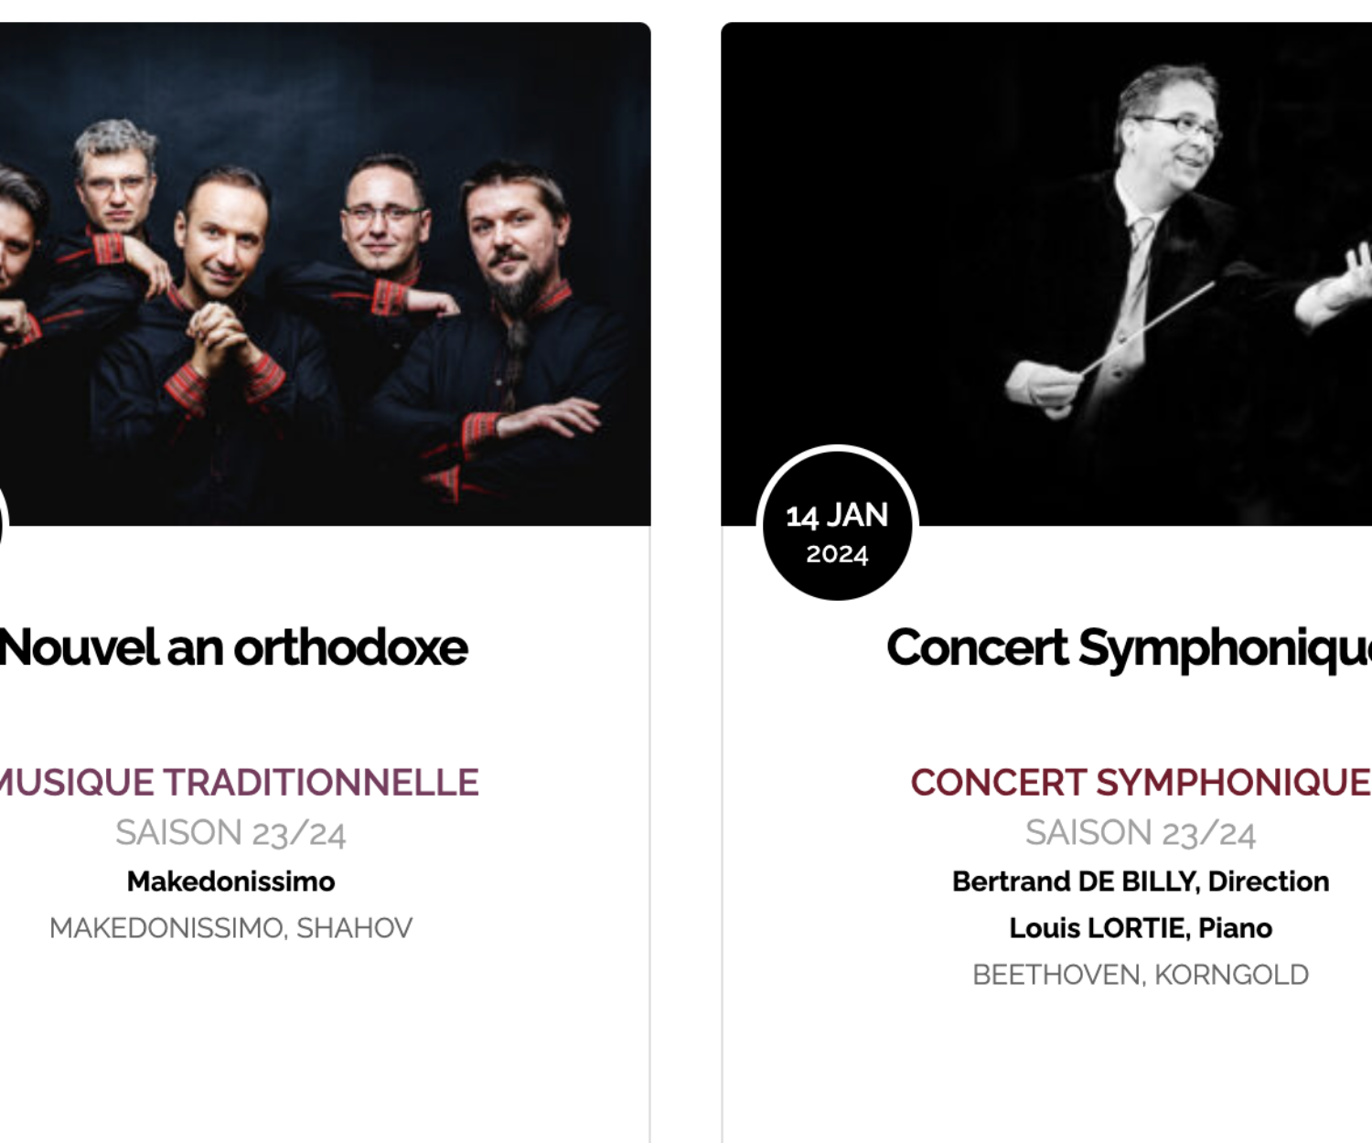Click MAKEDONISSIMO, SHAHOV composers line
Image resolution: width=1372 pixels, height=1143 pixels.
click(230, 928)
